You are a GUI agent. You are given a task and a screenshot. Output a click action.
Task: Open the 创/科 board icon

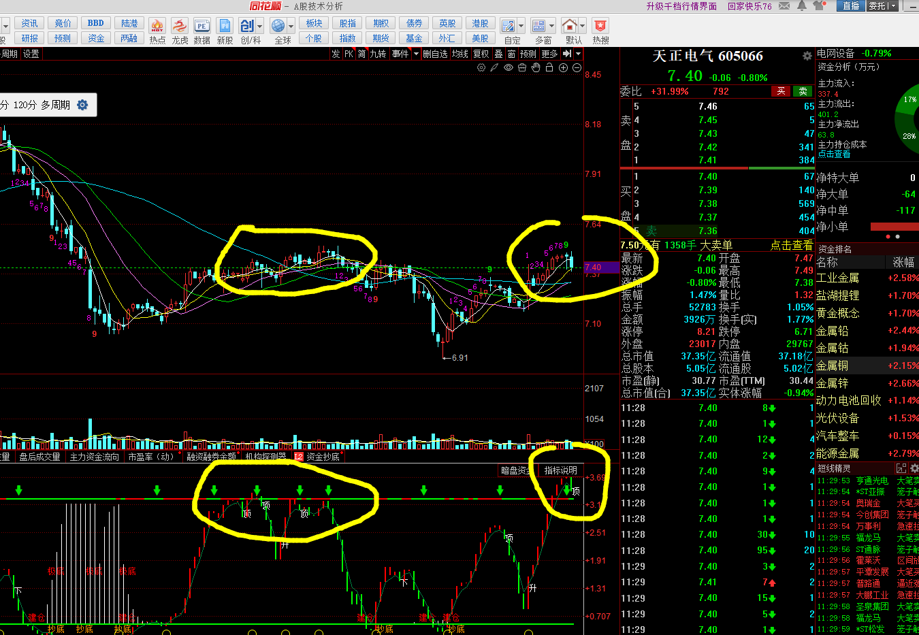pos(247,26)
